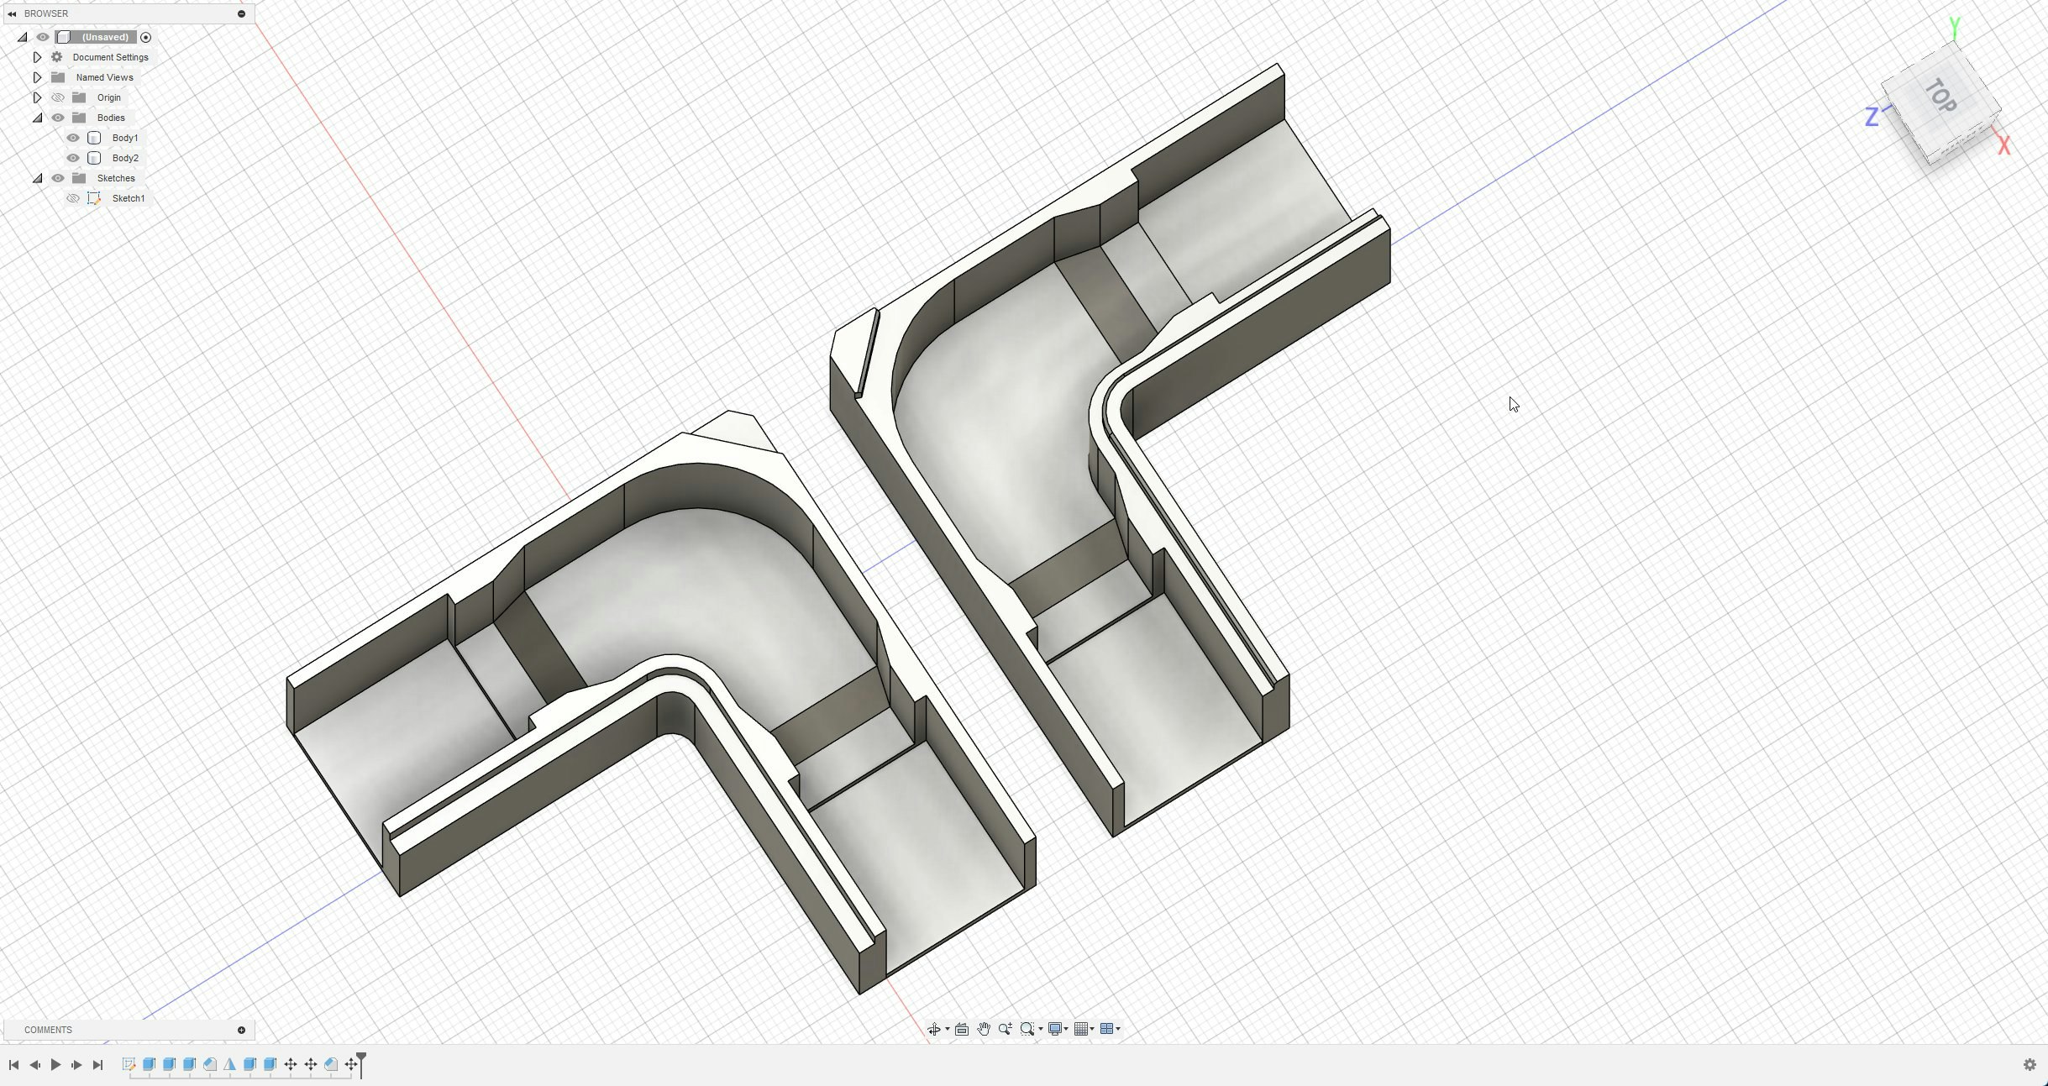This screenshot has height=1086, width=2048.
Task: Expand the Comments panel
Action: tap(241, 1030)
